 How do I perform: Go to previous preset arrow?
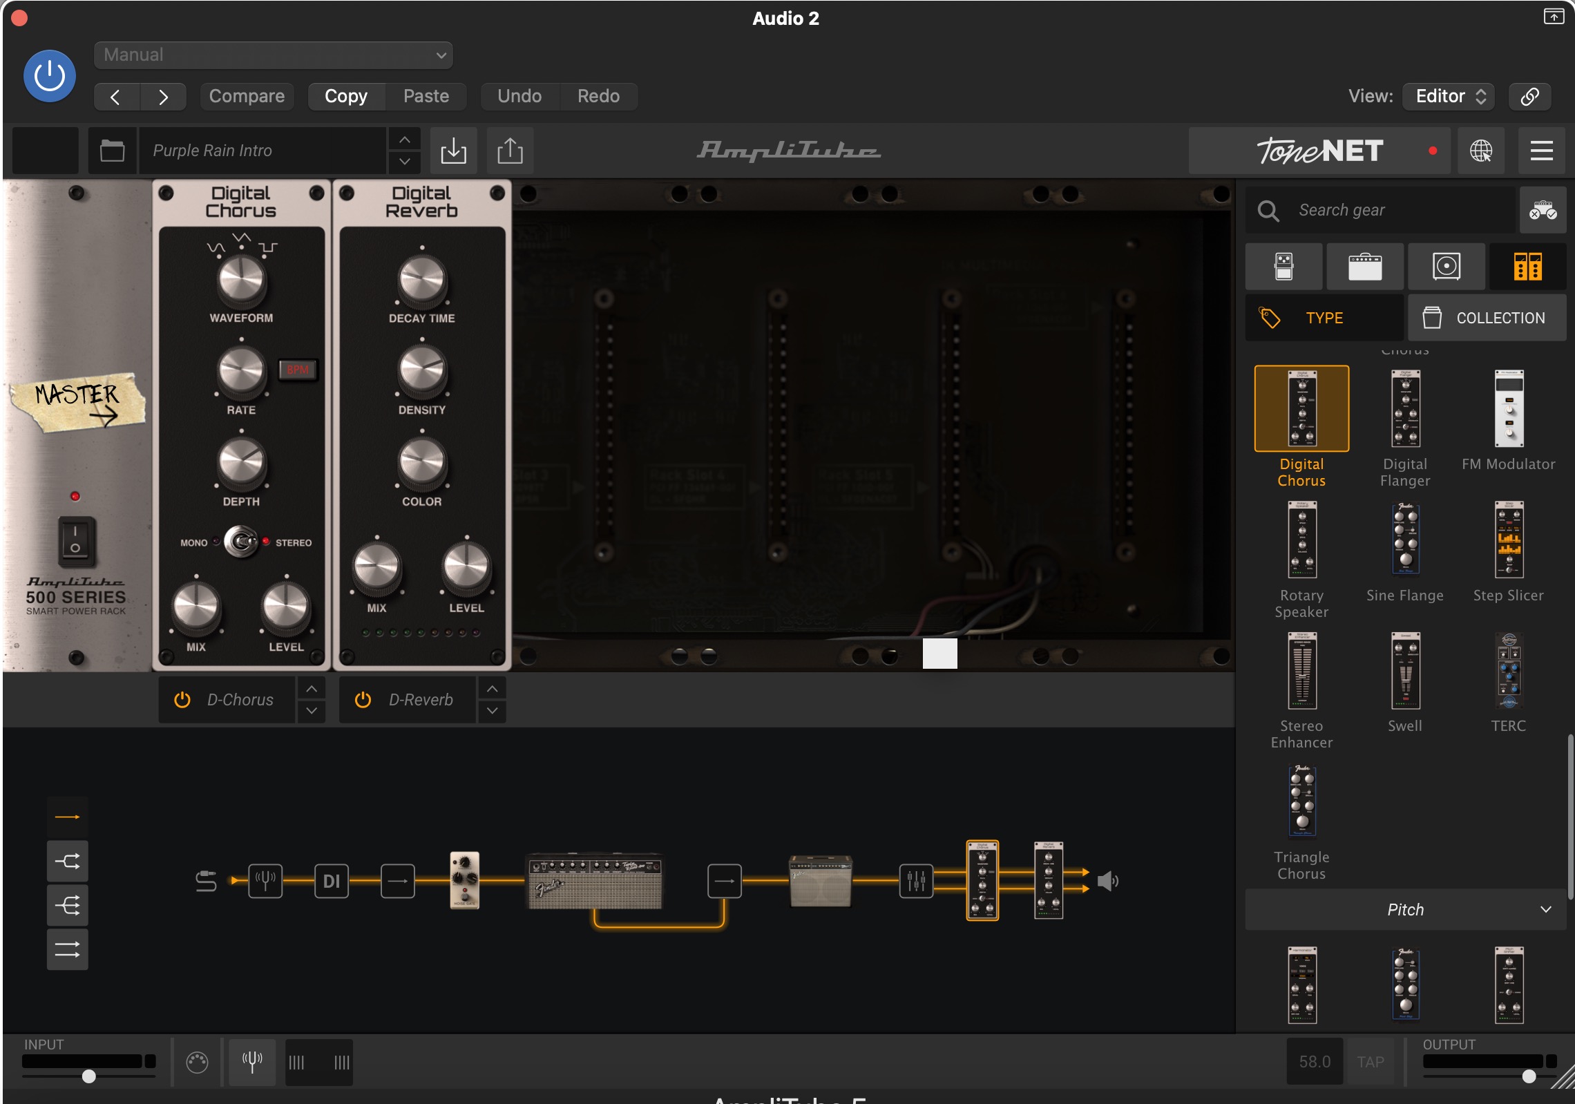pyautogui.click(x=116, y=97)
